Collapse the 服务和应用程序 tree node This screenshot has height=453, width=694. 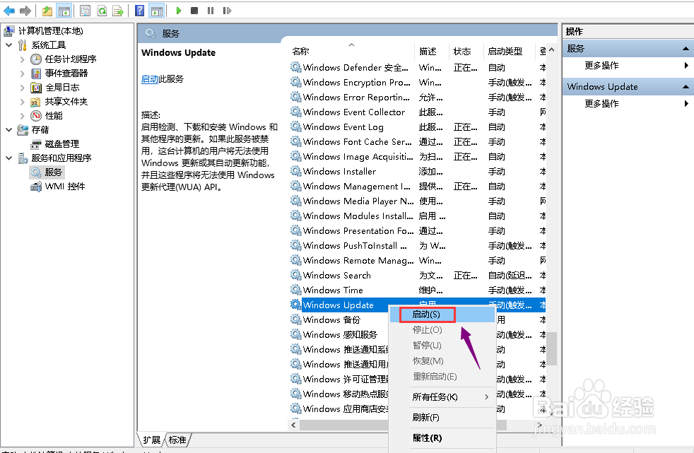(9, 158)
